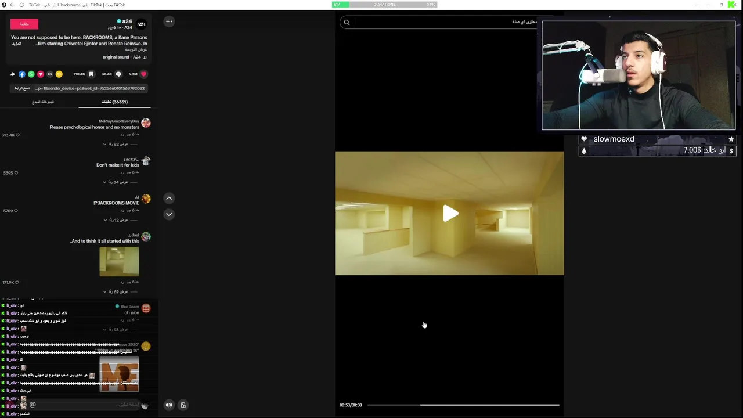
Task: Click the donations goal progress bar
Action: [384, 5]
